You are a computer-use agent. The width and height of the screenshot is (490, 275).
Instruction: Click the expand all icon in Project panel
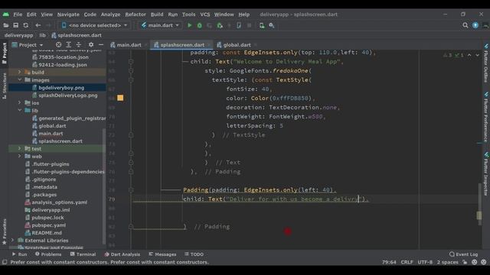pyautogui.click(x=68, y=44)
